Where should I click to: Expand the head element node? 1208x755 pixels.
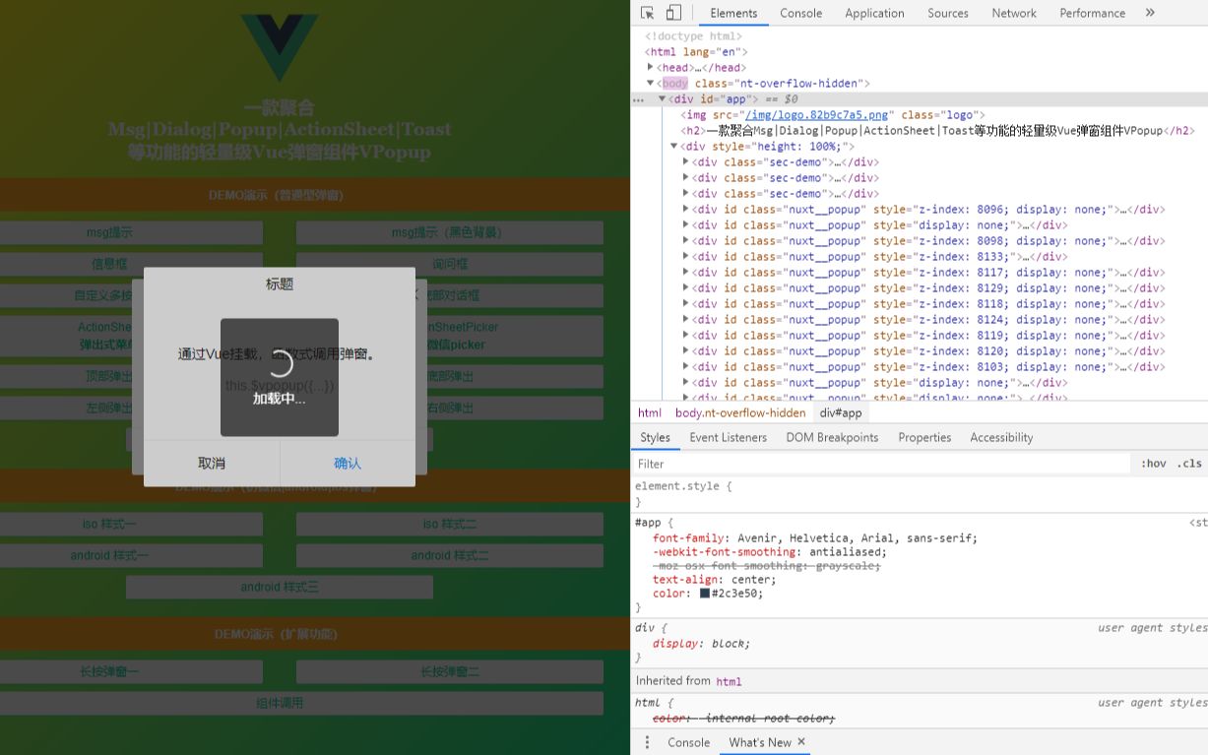(651, 67)
